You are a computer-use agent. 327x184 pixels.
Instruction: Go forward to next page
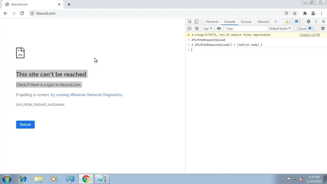pyautogui.click(x=14, y=13)
